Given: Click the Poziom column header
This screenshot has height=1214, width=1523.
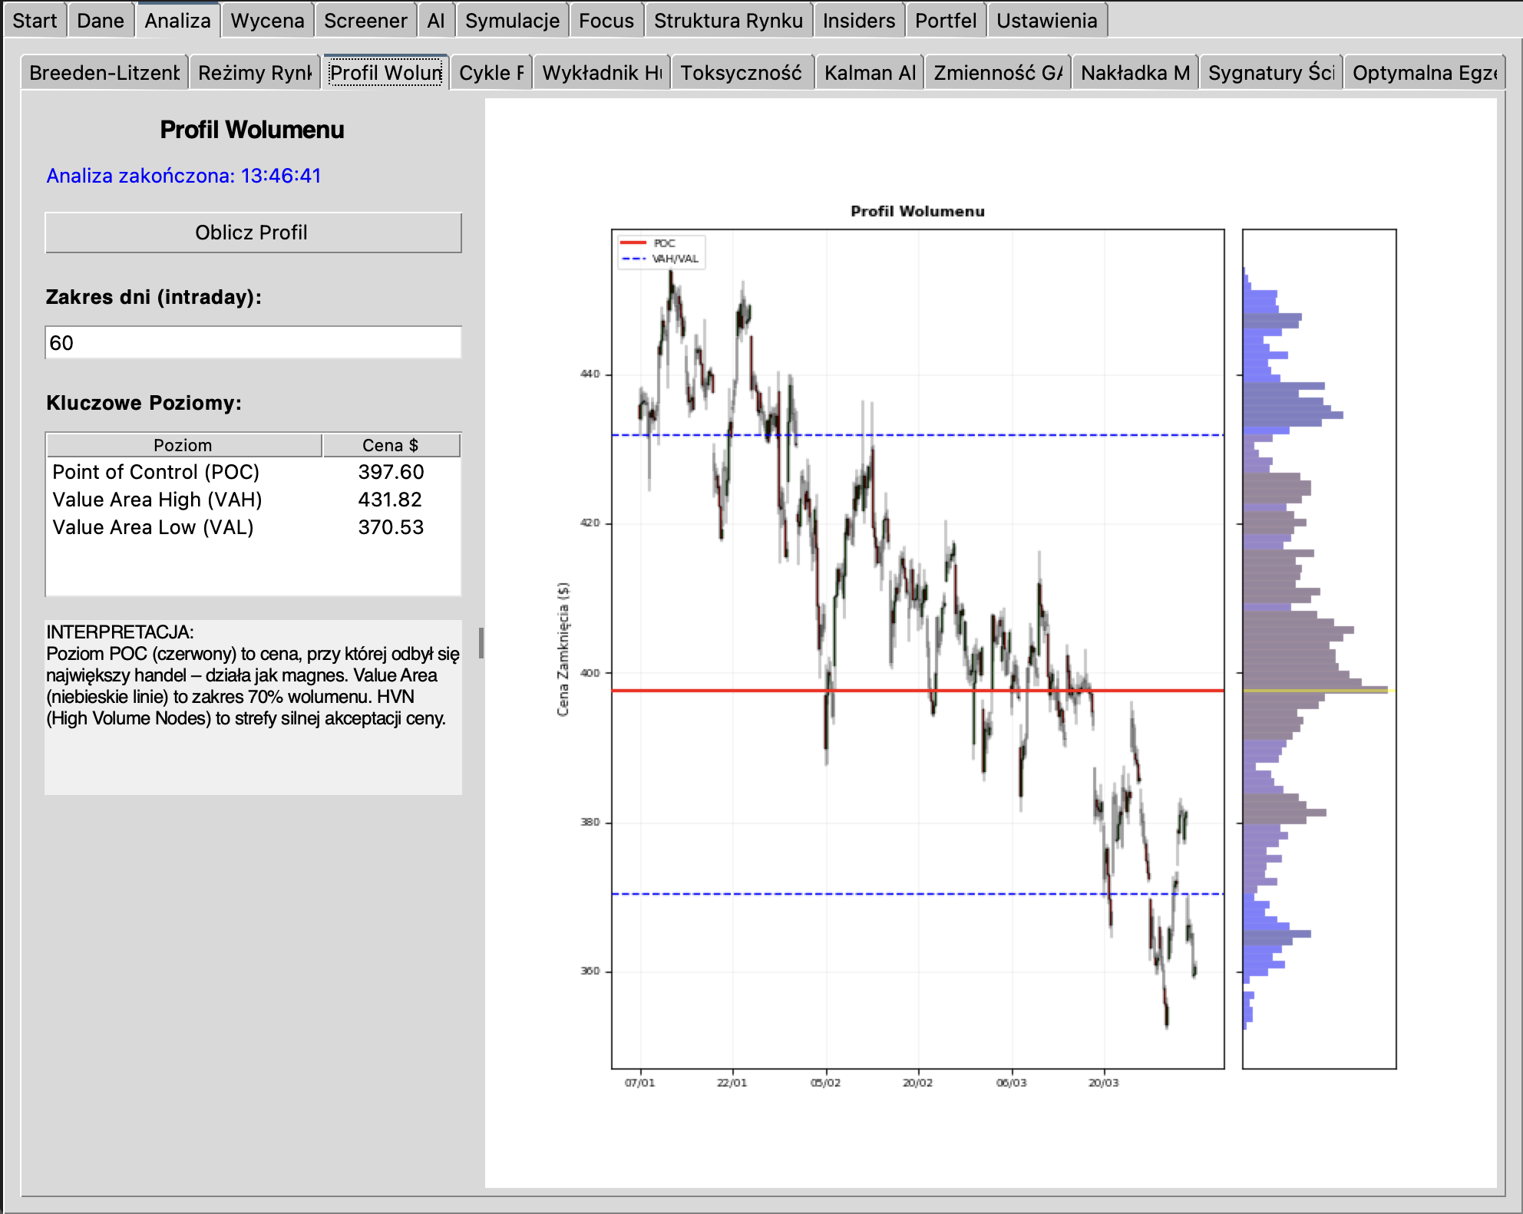Looking at the screenshot, I should (183, 445).
